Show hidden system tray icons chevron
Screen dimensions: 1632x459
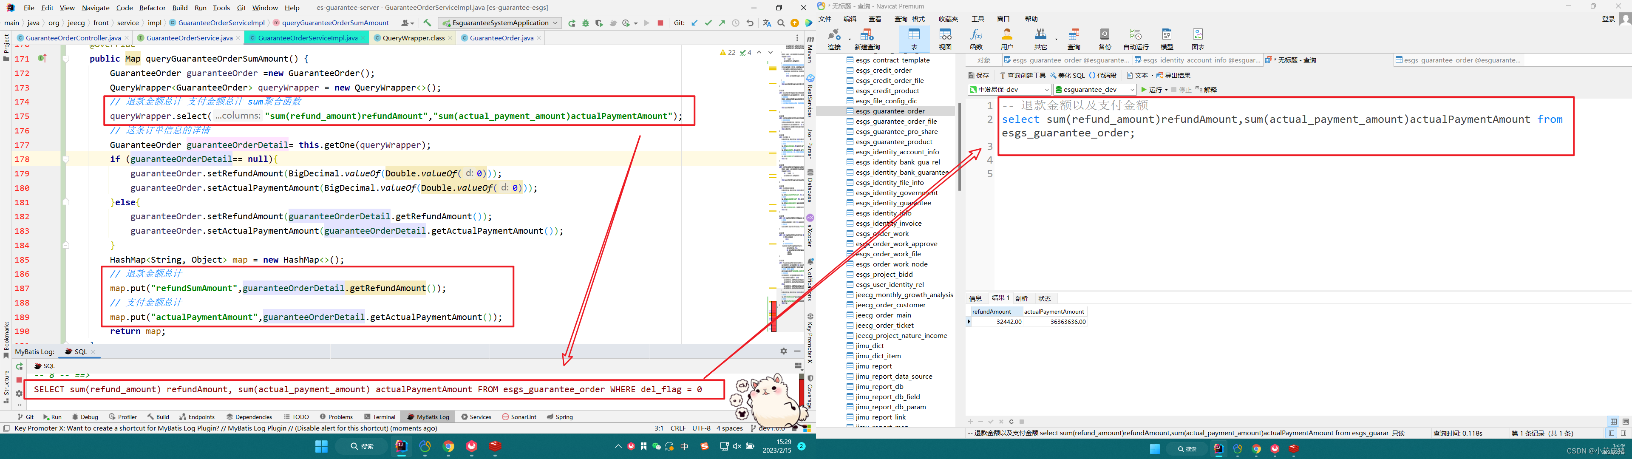(618, 446)
